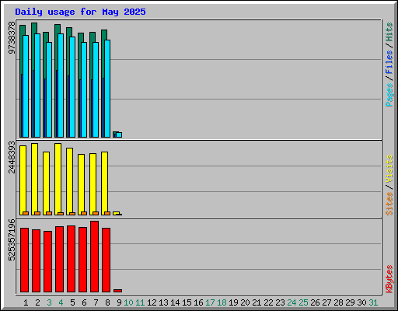Click the Pages legend label

(x=389, y=95)
